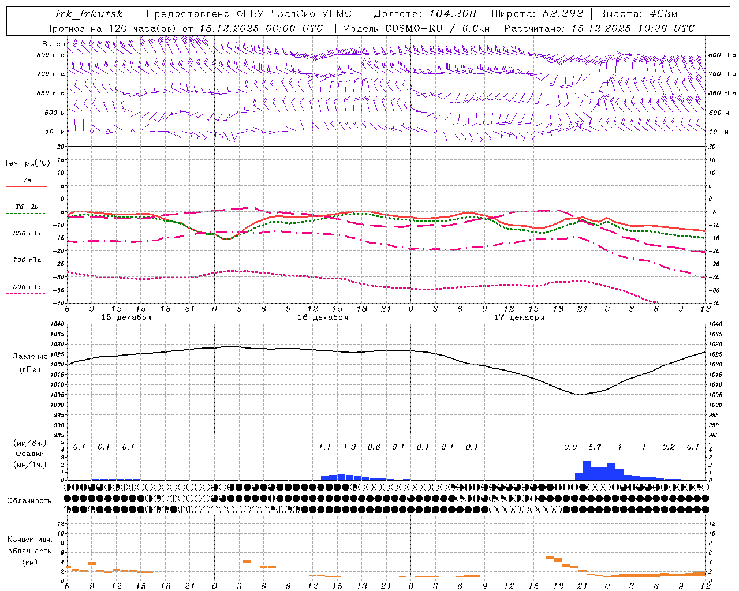Click the (мм/3ч.) units label

29,443
